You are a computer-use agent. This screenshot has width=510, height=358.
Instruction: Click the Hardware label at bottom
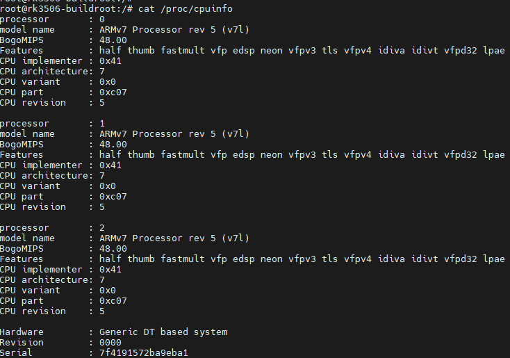point(22,332)
